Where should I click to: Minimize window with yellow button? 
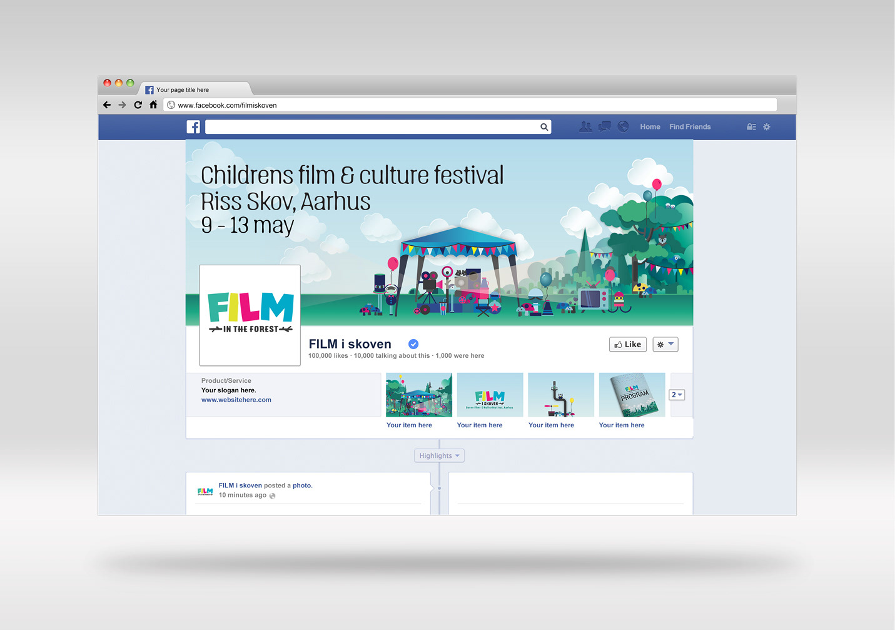click(x=119, y=83)
